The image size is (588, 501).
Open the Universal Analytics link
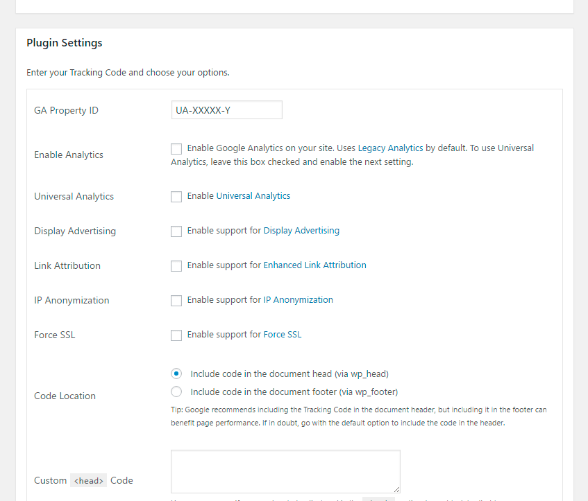(x=253, y=196)
